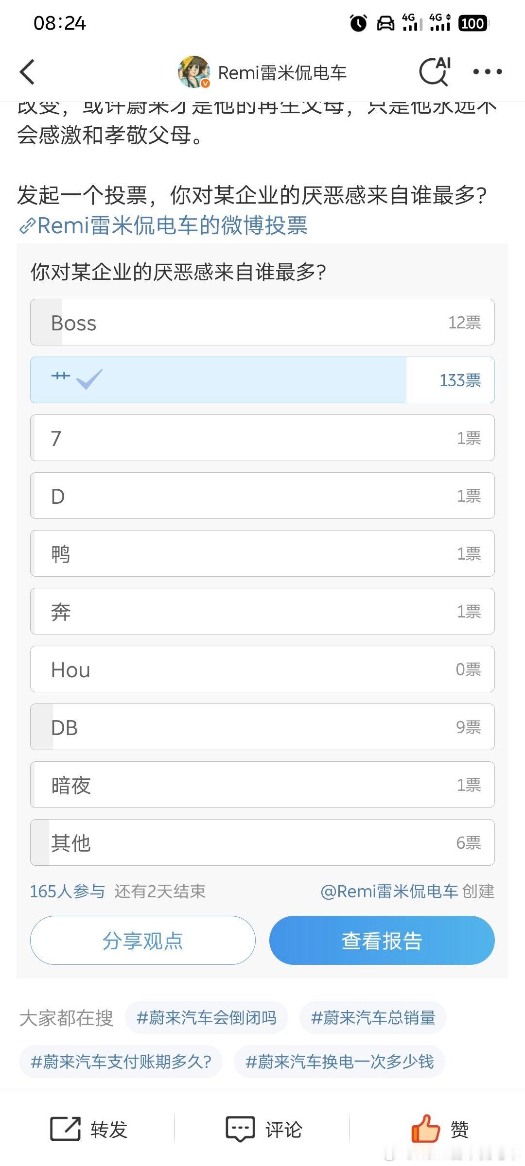Open the three-dot more options menu

tap(488, 72)
